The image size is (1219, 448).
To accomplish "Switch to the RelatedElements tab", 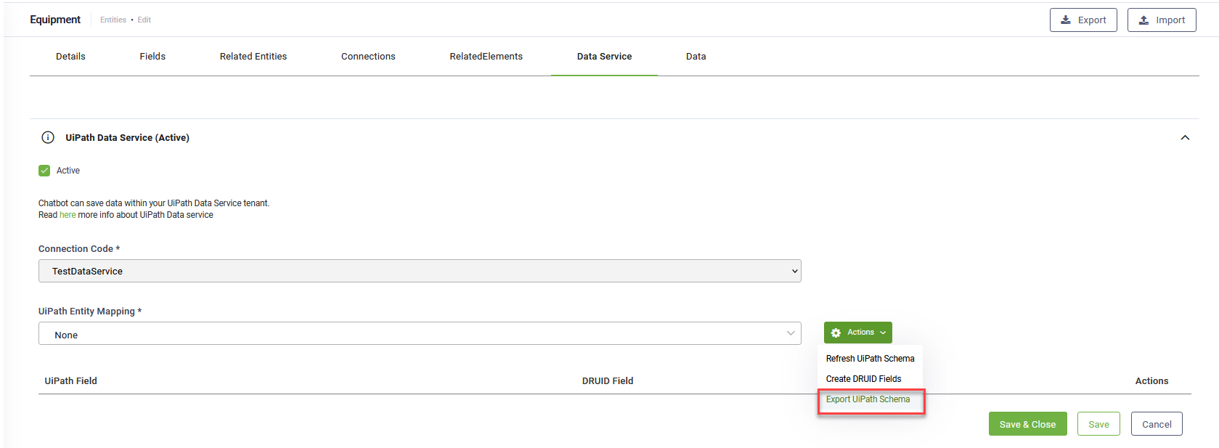I will pyautogui.click(x=486, y=57).
